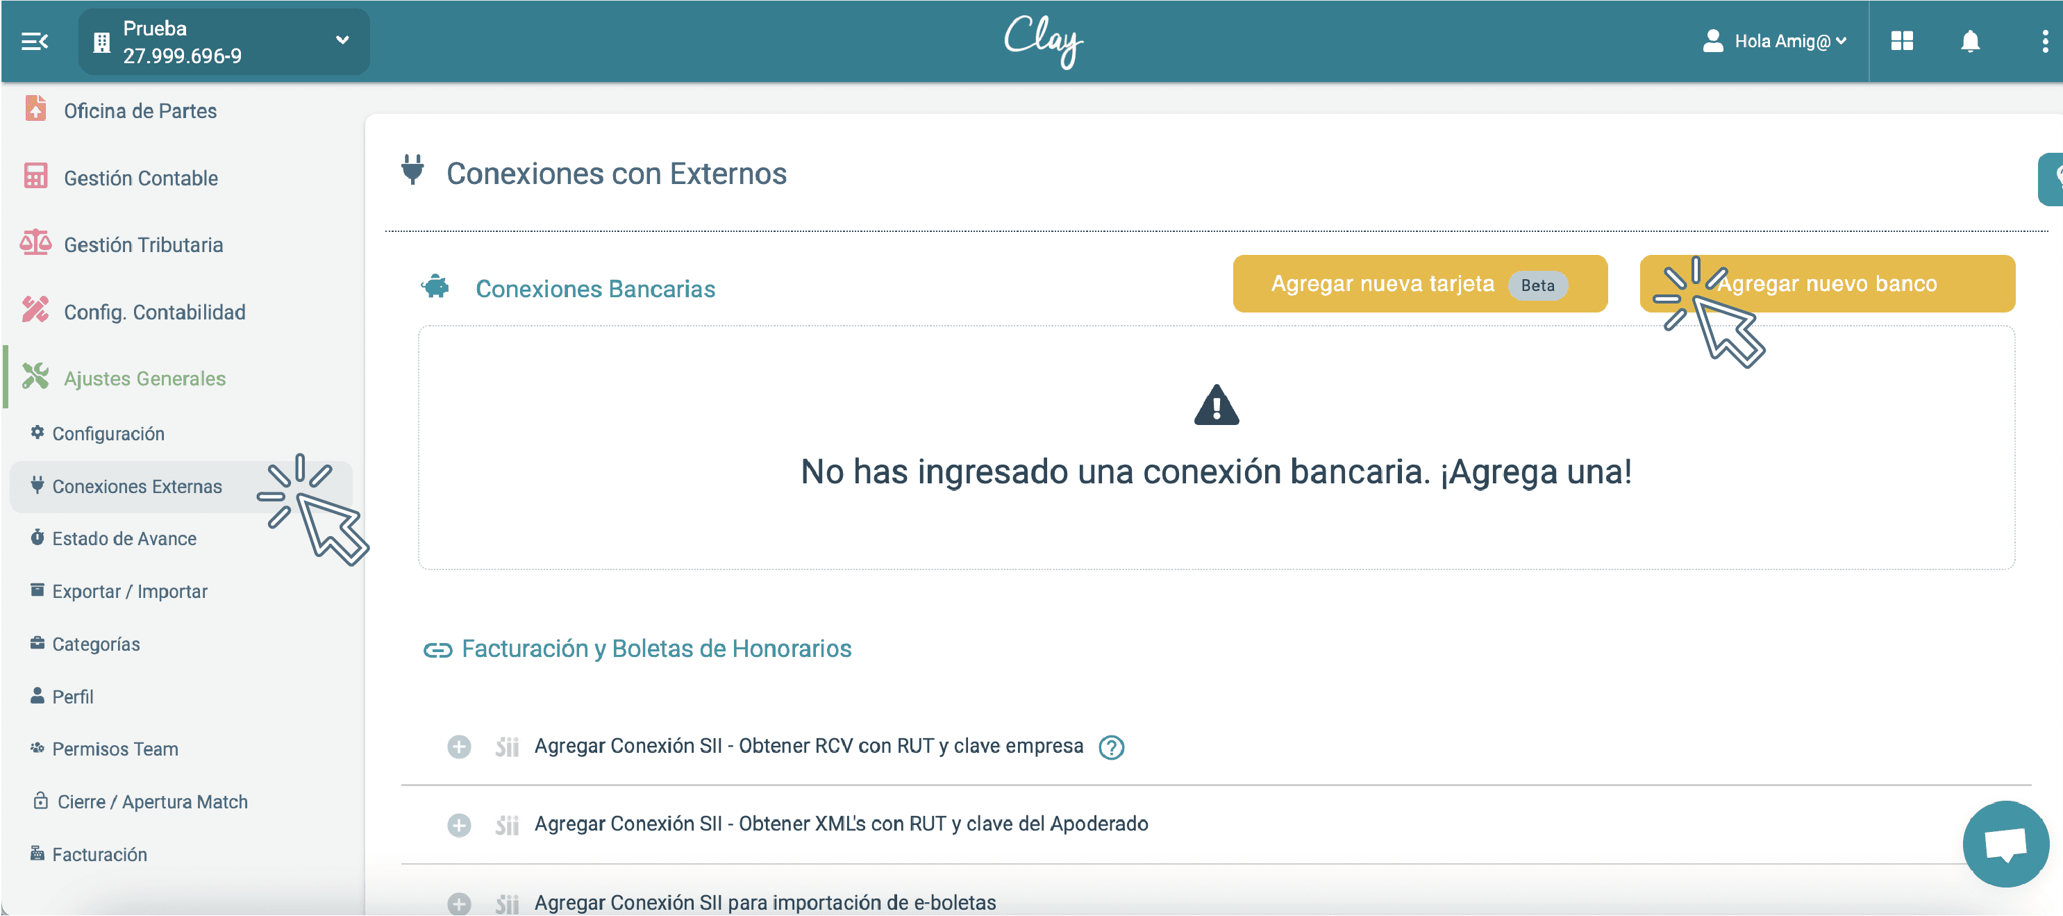Expand Conexión SII para importación de e-boletas
Viewport: 2063px width, 916px height.
(459, 901)
